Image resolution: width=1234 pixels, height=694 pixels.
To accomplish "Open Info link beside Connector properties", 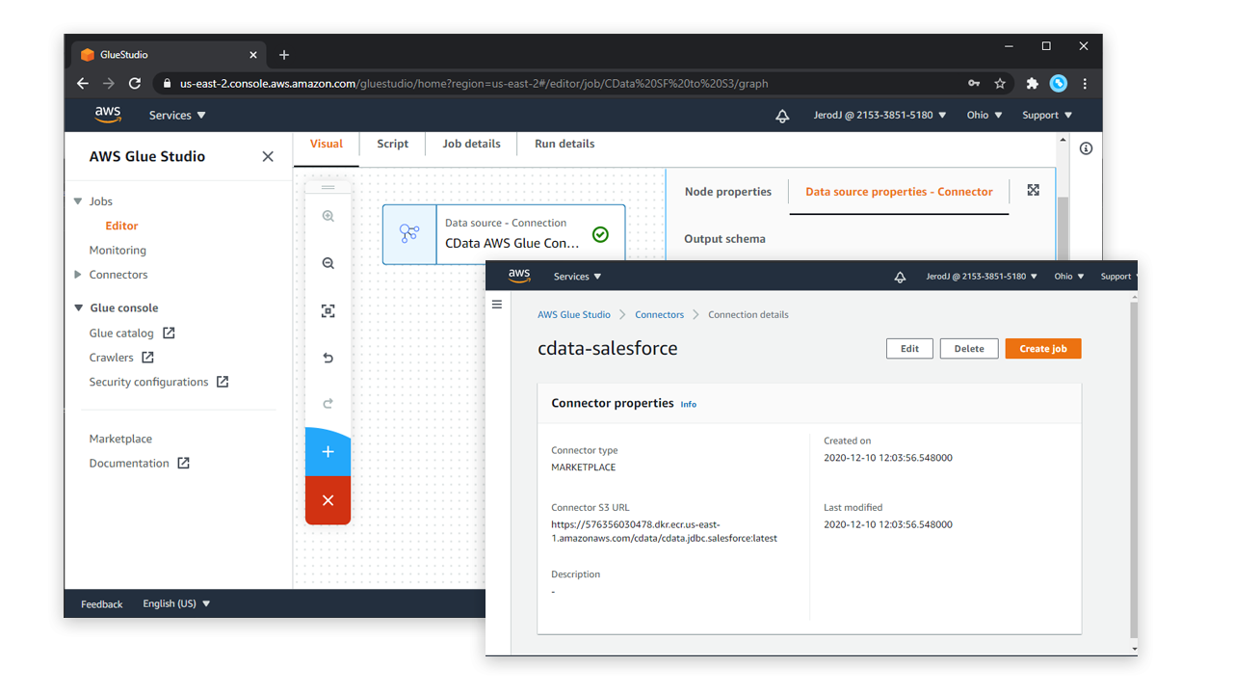I will pos(689,405).
